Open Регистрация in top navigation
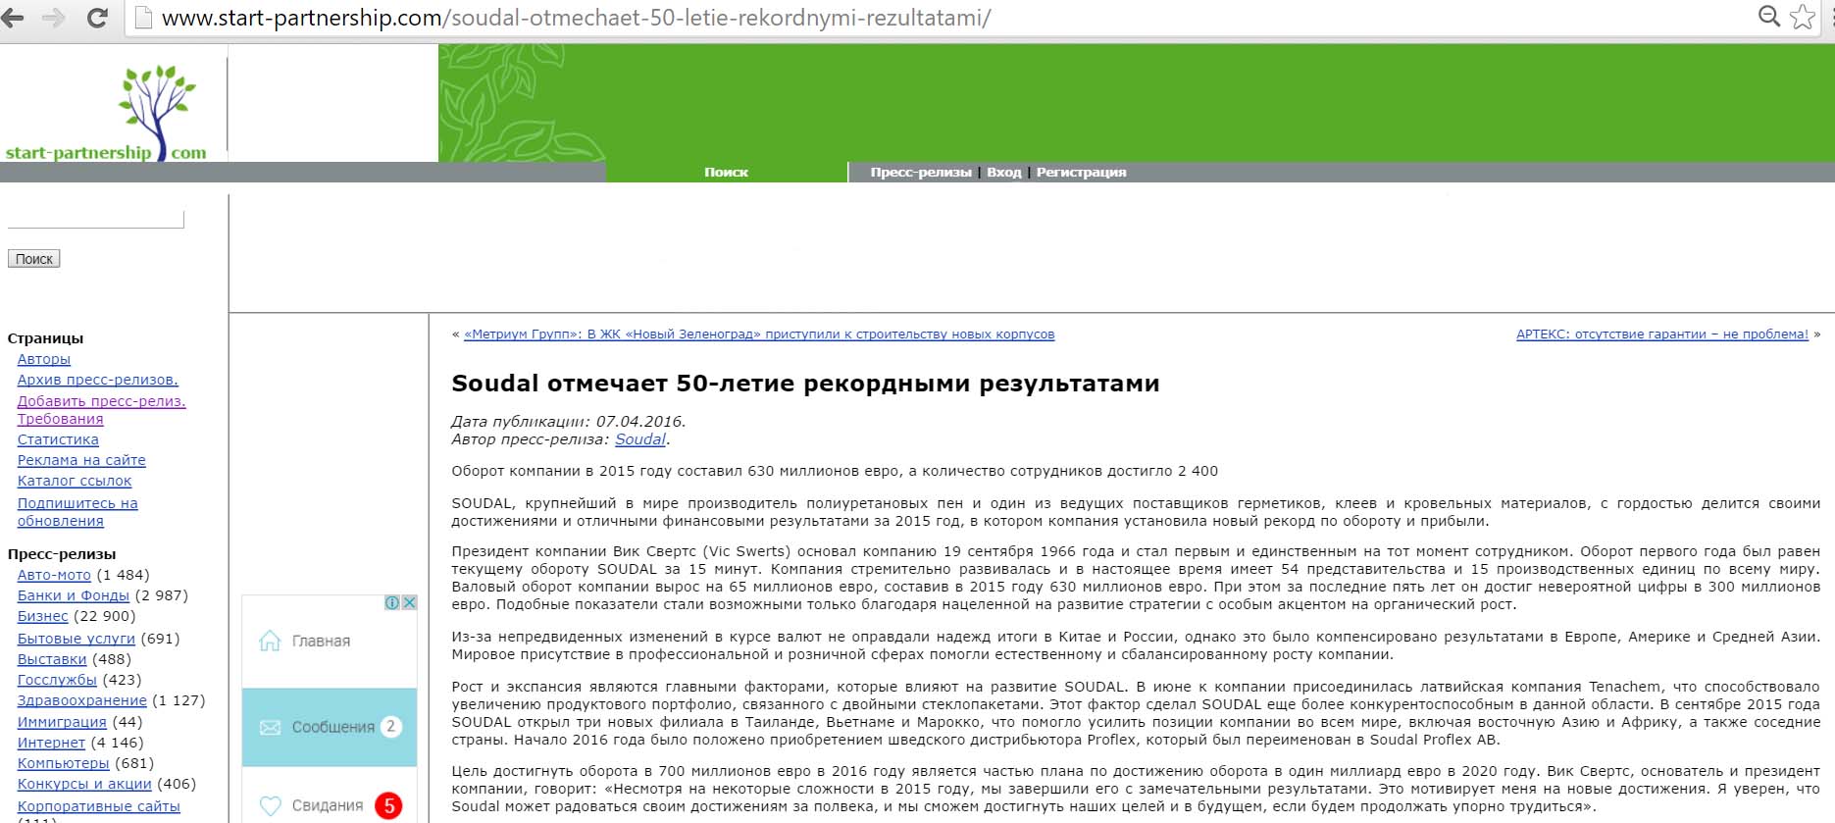This screenshot has width=1835, height=823. [x=1081, y=172]
